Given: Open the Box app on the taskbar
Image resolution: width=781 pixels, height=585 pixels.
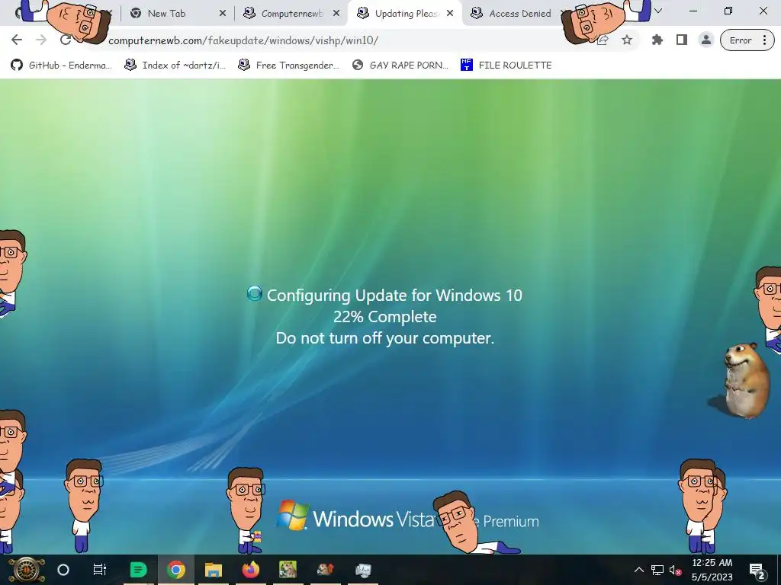Looking at the screenshot, I should pos(288,570).
